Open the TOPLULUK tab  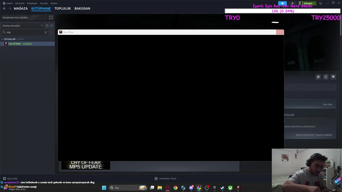(63, 9)
